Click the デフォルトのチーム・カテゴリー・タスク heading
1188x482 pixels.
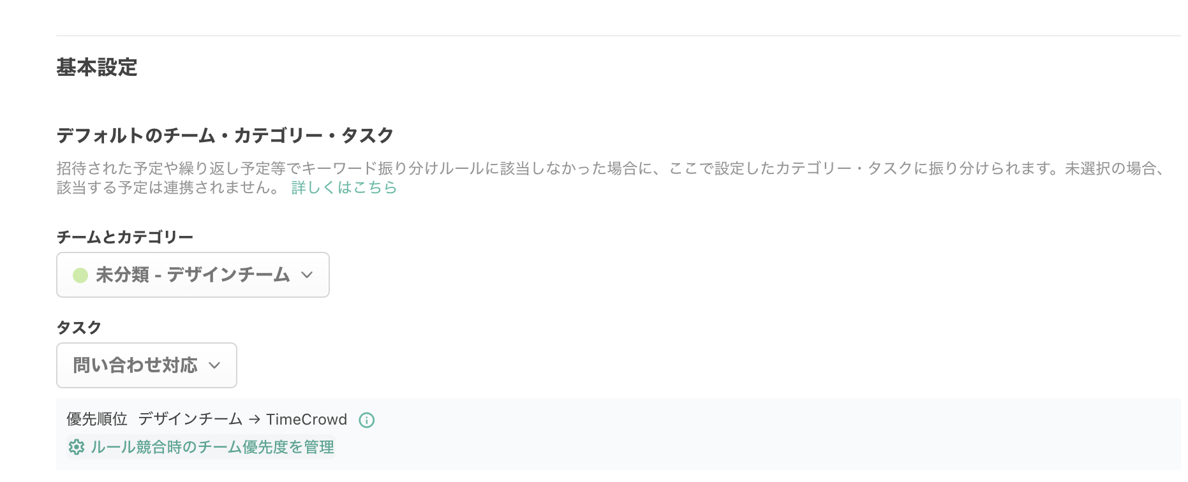(225, 135)
